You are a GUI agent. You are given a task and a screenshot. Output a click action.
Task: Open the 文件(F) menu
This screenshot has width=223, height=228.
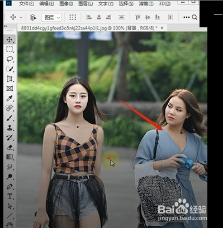tap(26, 4)
